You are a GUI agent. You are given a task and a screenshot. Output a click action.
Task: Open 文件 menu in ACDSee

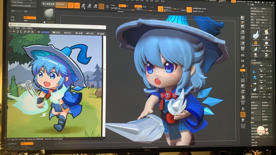pyautogui.click(x=11, y=28)
